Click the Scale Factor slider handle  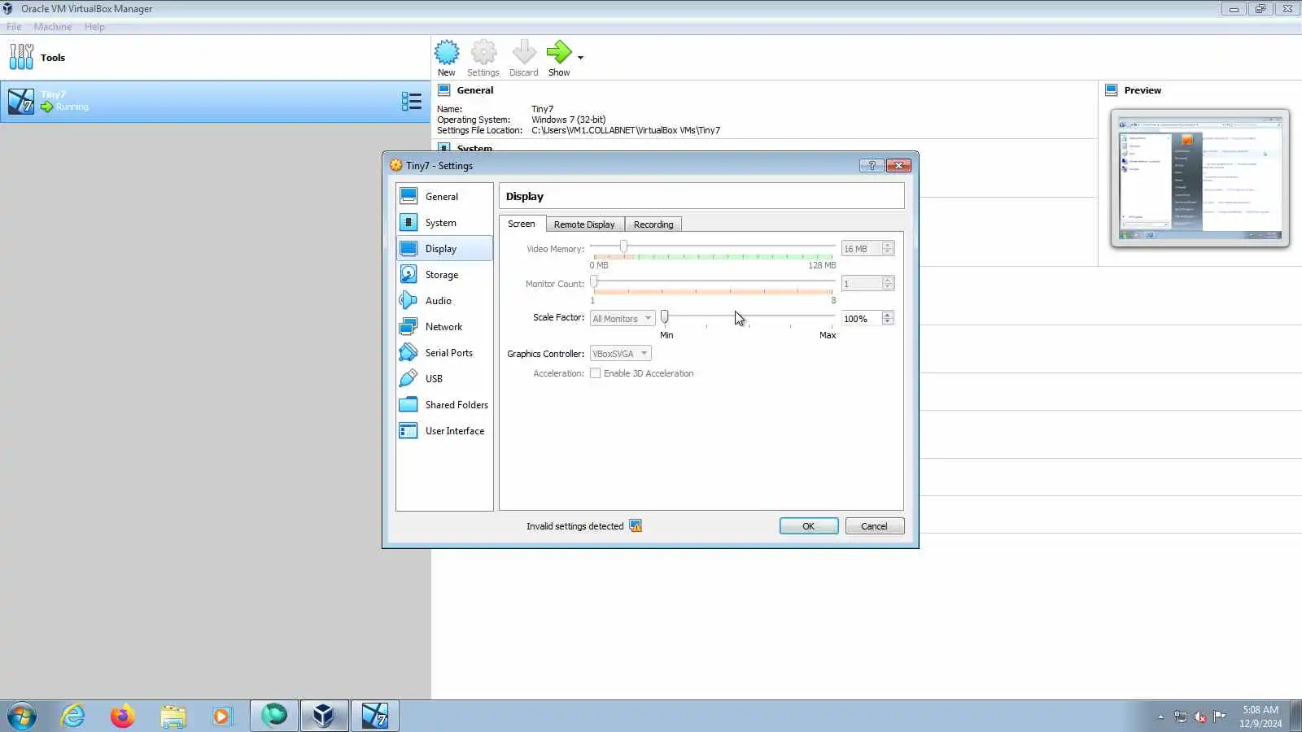click(x=665, y=316)
